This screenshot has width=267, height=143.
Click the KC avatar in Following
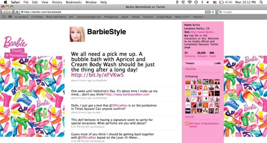point(205,82)
